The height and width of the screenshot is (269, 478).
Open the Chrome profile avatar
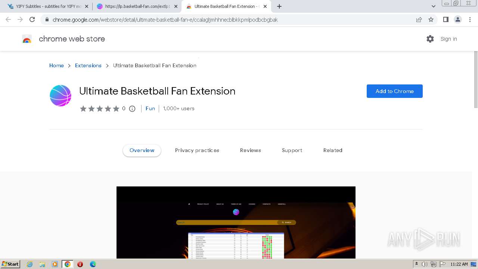click(457, 20)
